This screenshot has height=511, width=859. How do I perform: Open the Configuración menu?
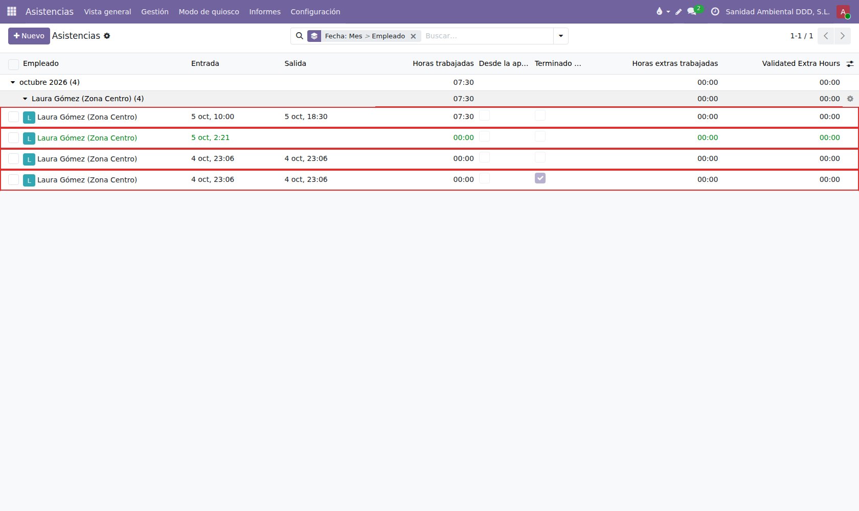(315, 12)
